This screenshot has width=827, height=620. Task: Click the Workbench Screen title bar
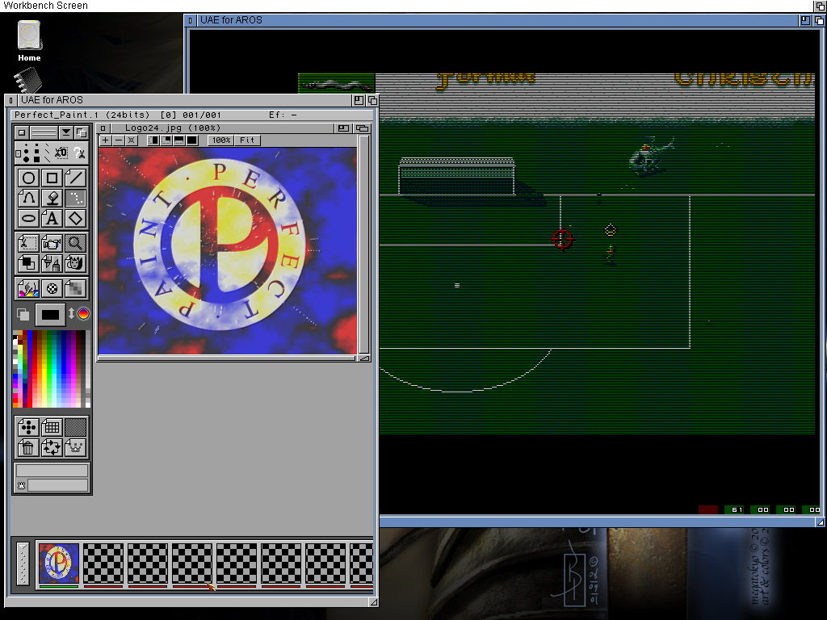click(406, 6)
